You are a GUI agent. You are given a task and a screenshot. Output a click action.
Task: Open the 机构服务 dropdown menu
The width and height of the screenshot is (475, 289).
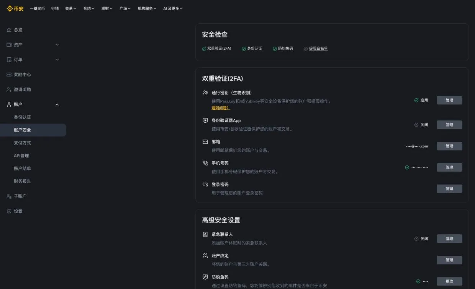click(147, 8)
